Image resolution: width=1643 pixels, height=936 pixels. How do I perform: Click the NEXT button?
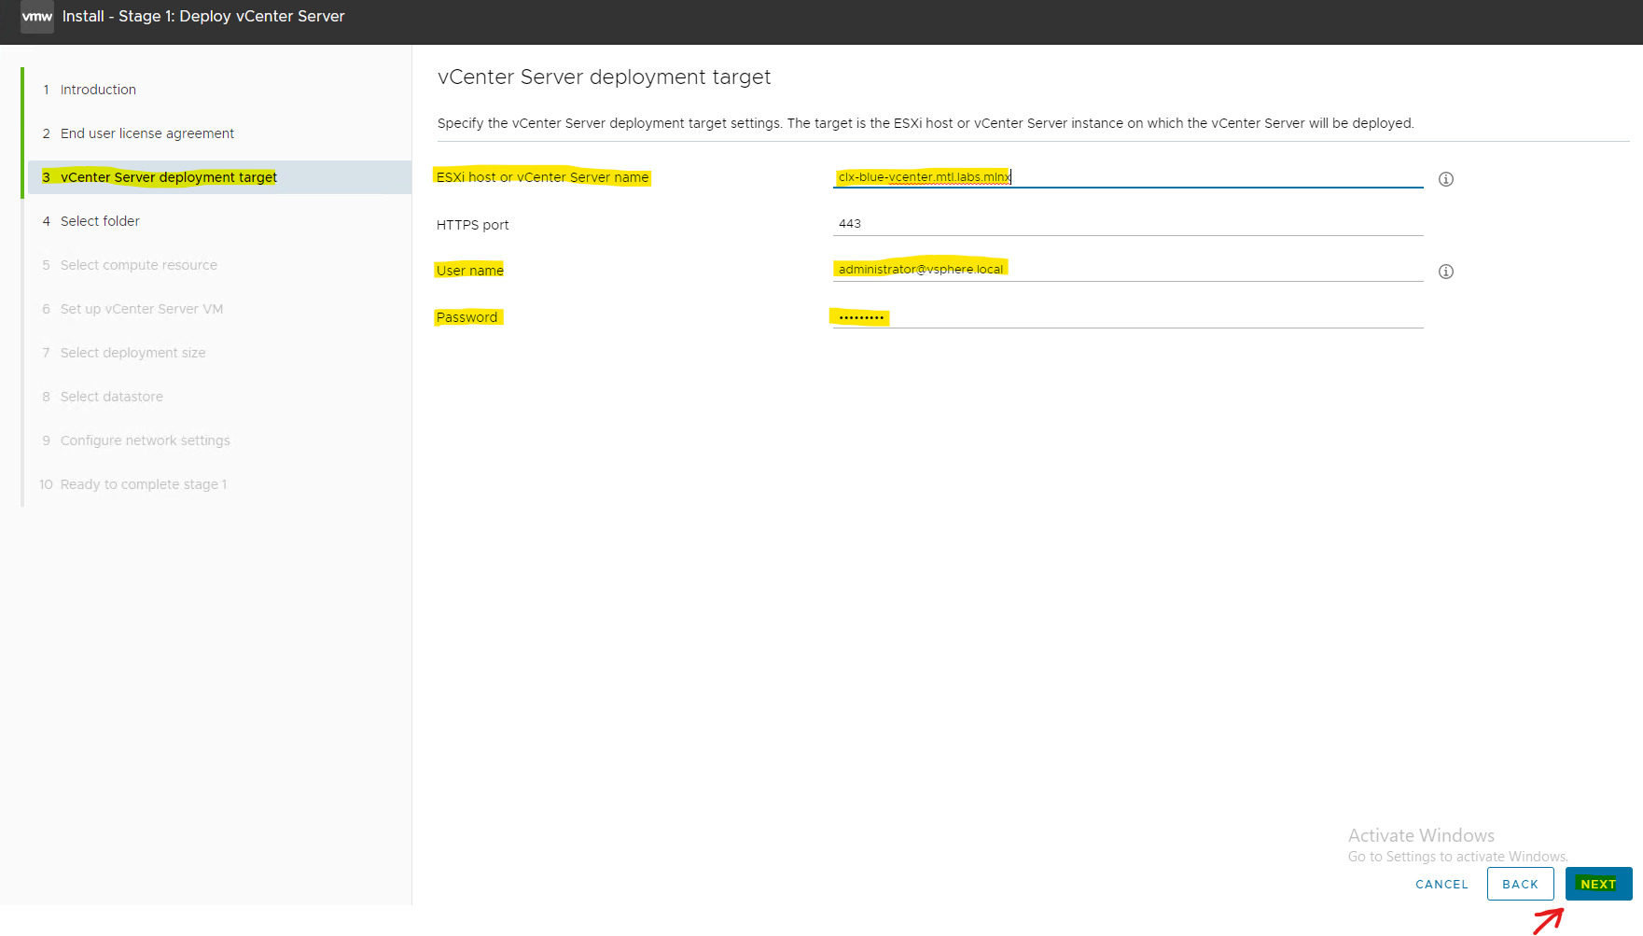click(x=1598, y=884)
